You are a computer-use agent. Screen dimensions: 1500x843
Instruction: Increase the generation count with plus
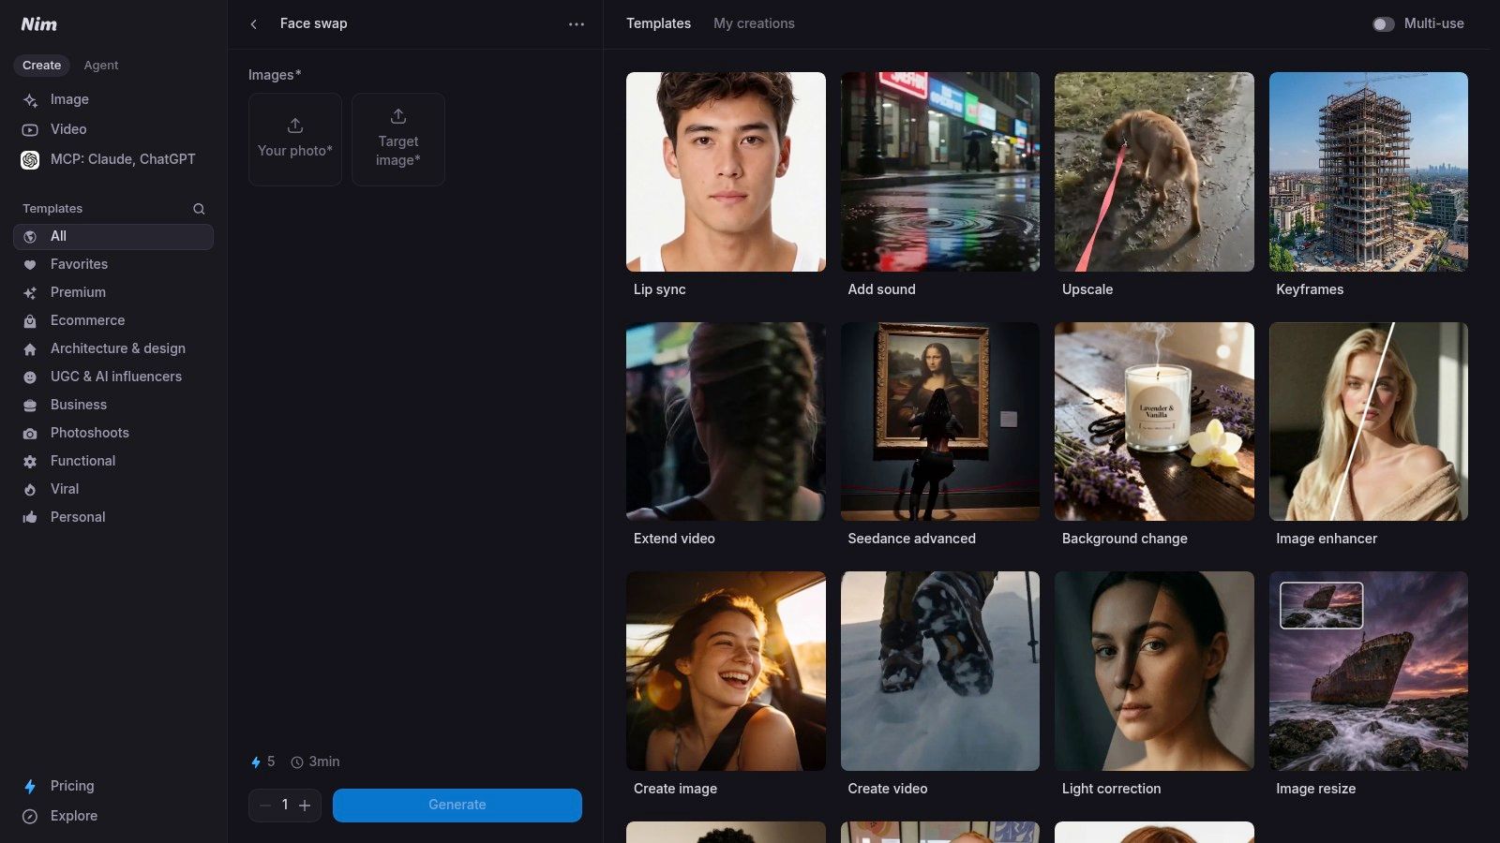point(305,806)
